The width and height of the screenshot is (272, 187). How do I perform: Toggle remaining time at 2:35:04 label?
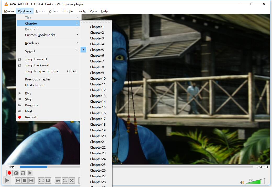click(262, 167)
